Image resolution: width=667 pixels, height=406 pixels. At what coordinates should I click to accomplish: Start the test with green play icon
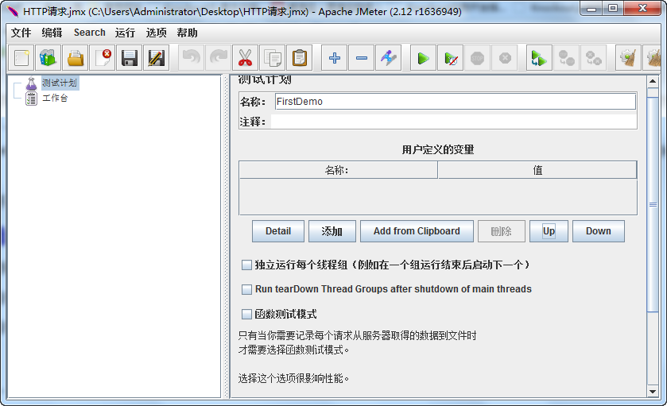point(423,58)
